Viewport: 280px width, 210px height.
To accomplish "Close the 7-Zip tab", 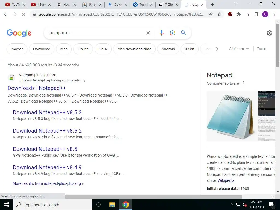I will 177,5.
